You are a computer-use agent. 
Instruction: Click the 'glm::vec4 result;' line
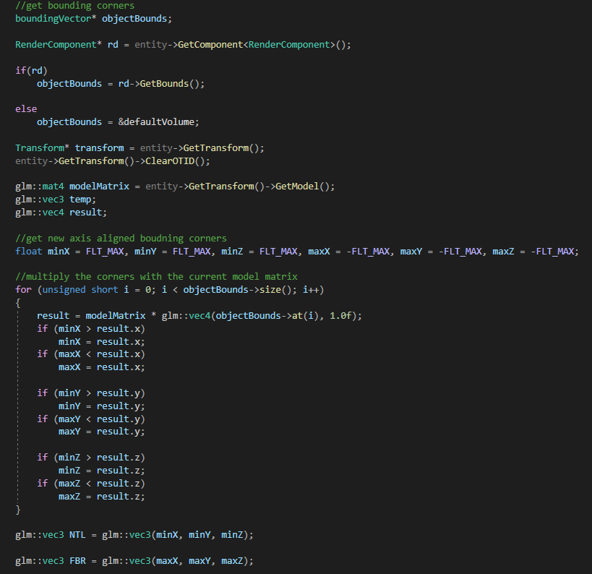tap(61, 213)
